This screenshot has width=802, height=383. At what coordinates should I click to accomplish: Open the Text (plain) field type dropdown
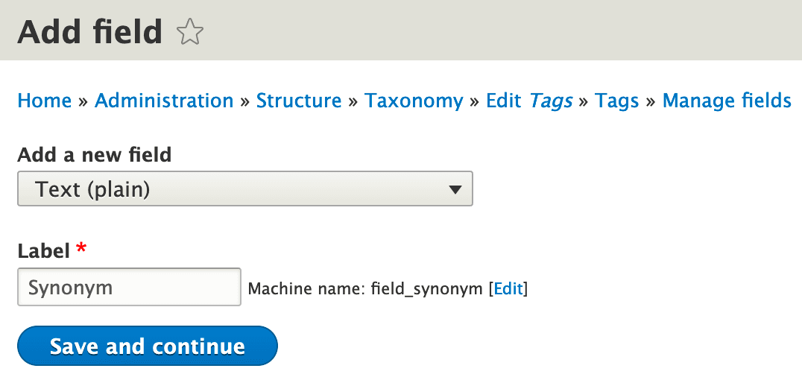coord(244,189)
